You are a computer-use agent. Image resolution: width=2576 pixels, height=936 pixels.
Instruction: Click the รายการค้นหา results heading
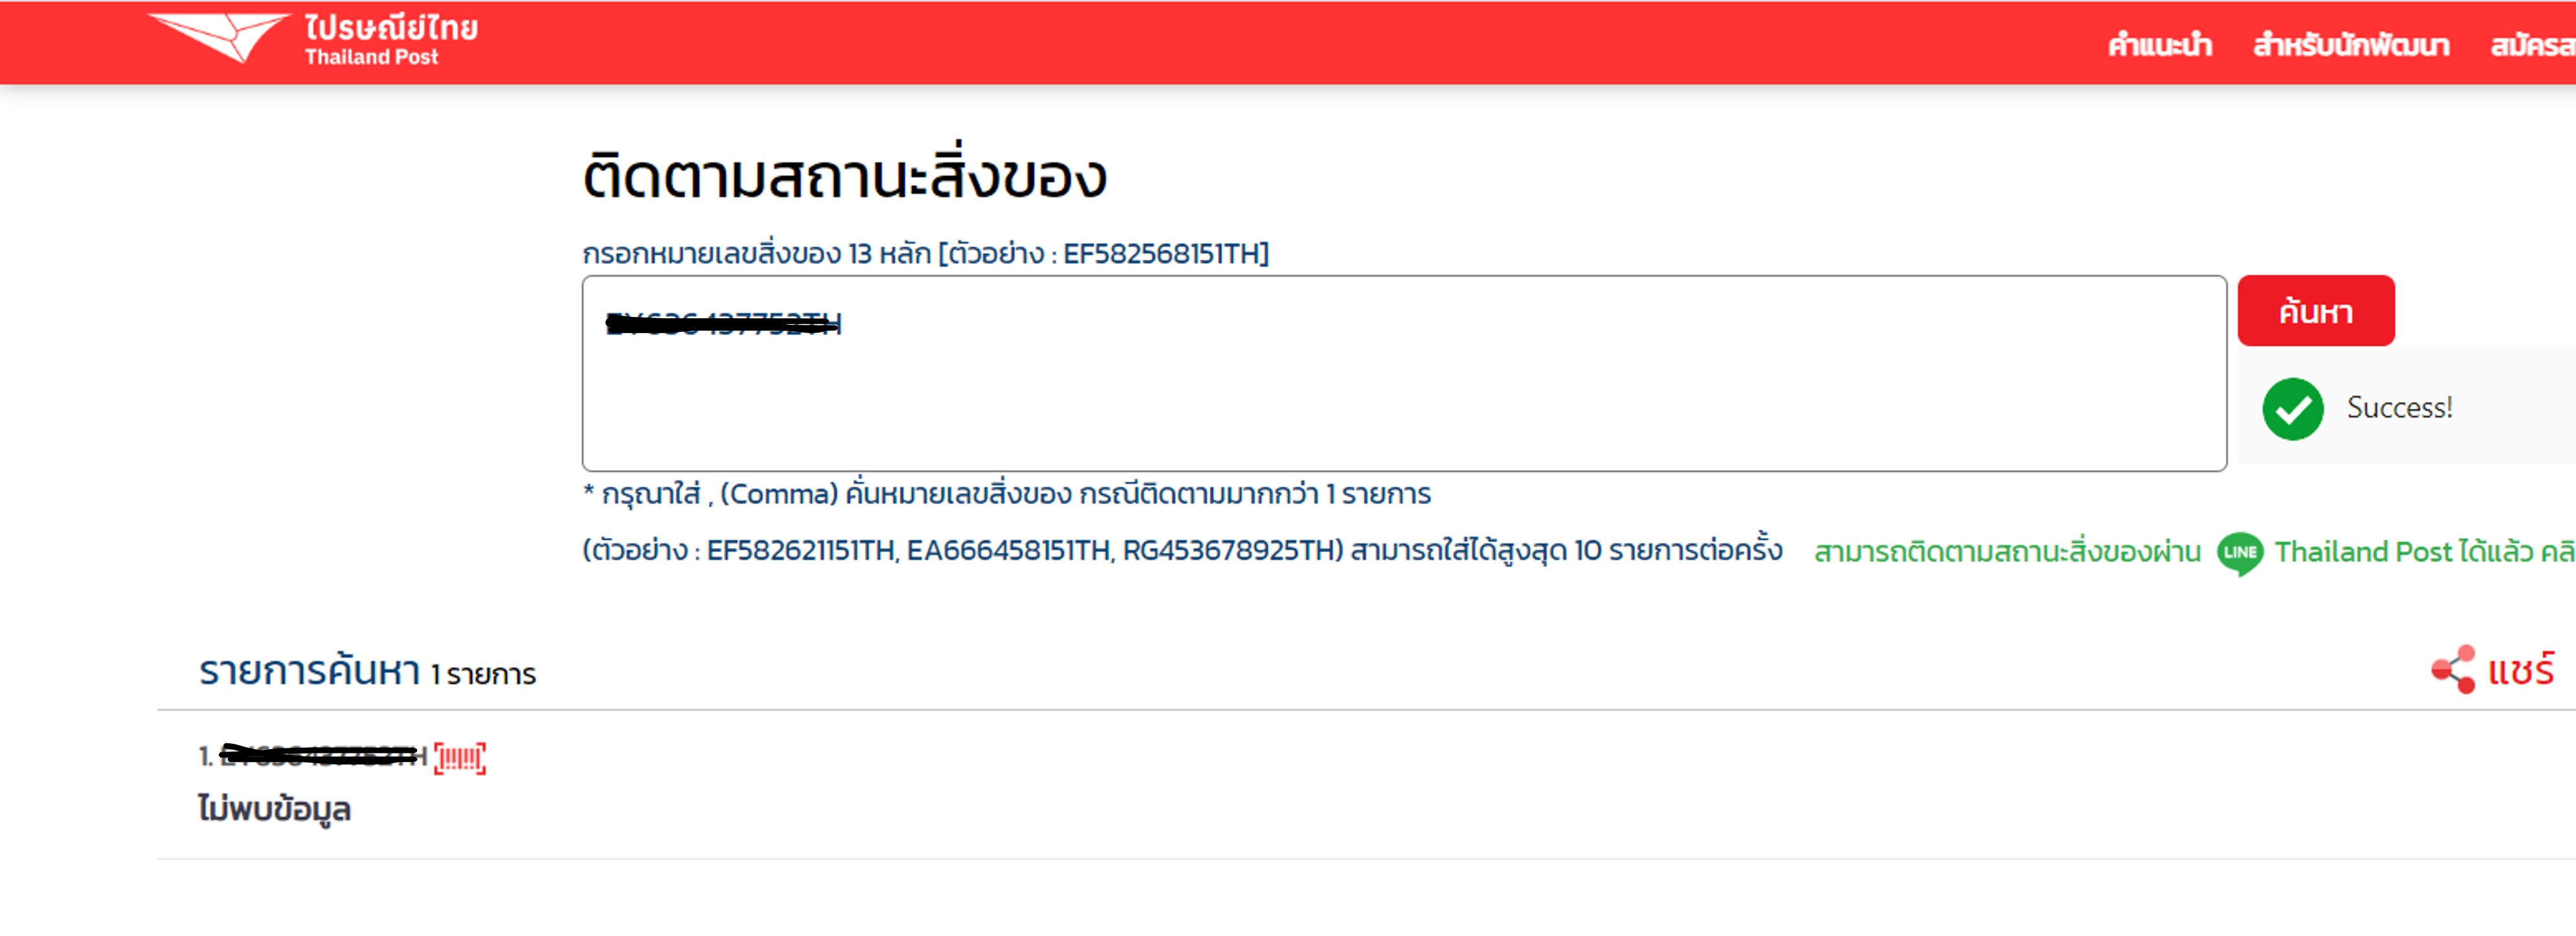click(309, 671)
